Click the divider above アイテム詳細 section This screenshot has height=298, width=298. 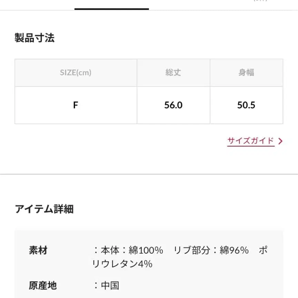tap(149, 175)
